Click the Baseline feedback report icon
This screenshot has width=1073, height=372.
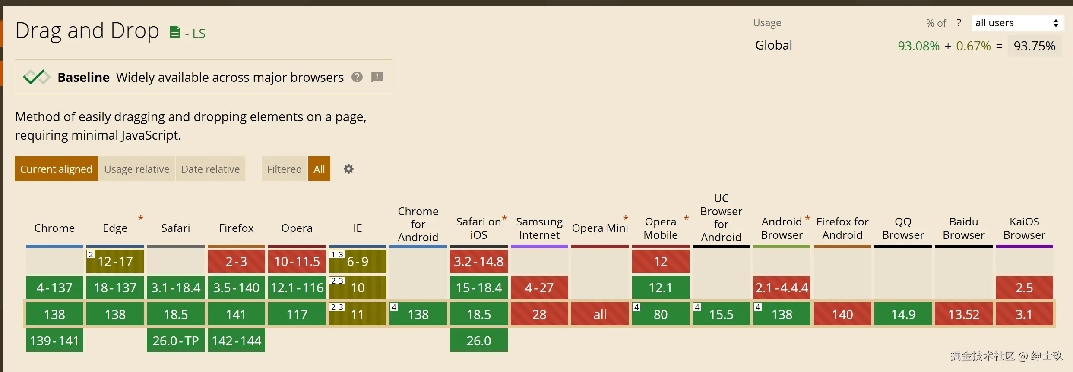coord(377,77)
